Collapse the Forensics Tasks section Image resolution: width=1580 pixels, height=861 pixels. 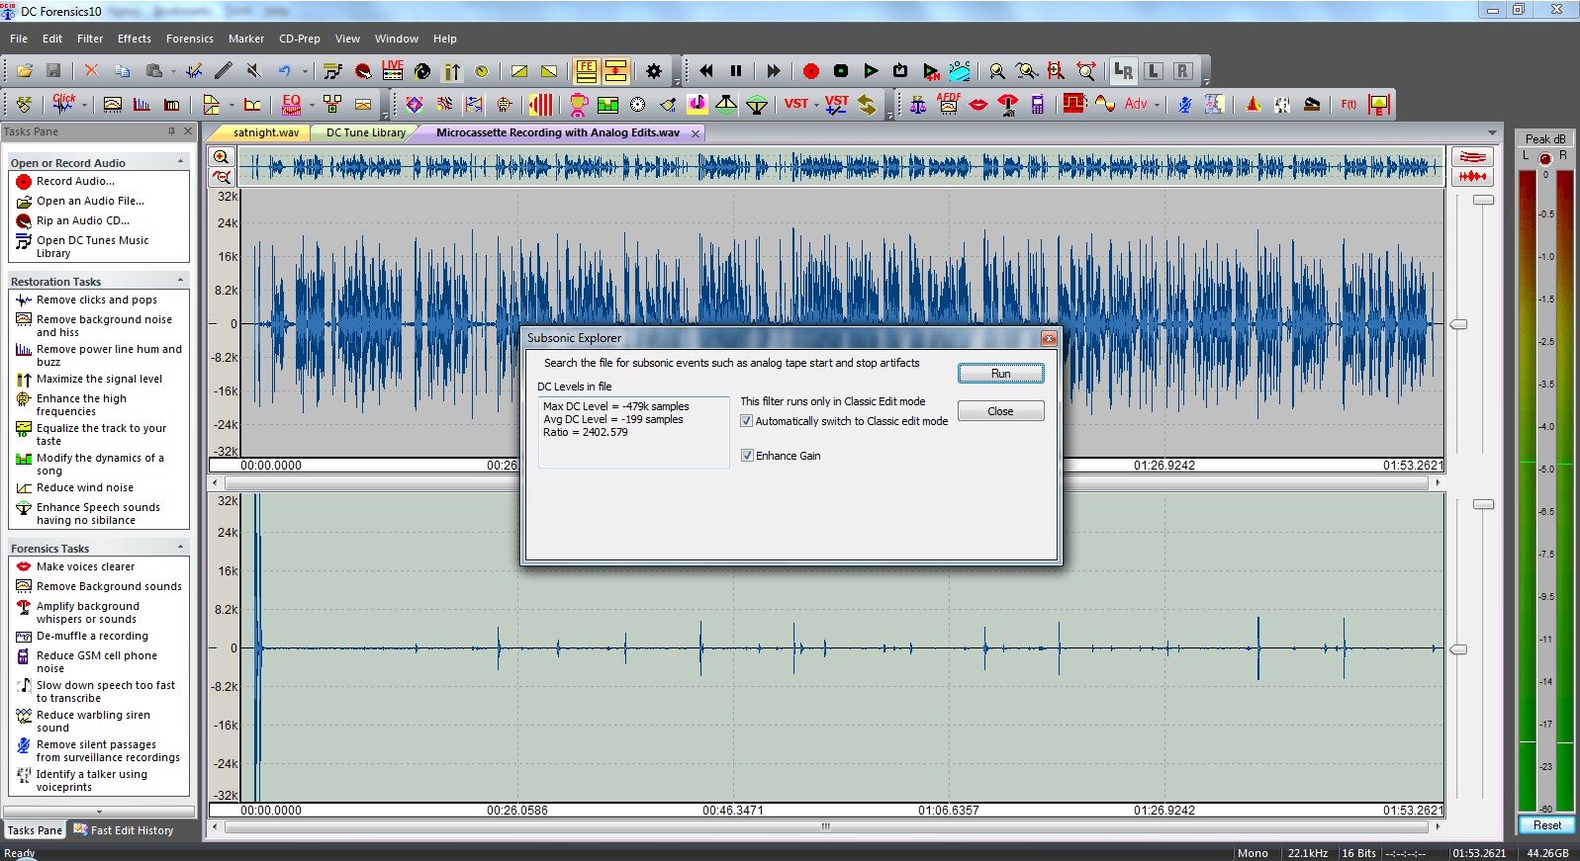point(180,548)
